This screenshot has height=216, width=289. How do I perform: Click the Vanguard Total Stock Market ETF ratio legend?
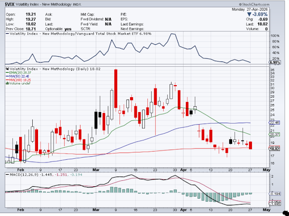(x=79, y=34)
